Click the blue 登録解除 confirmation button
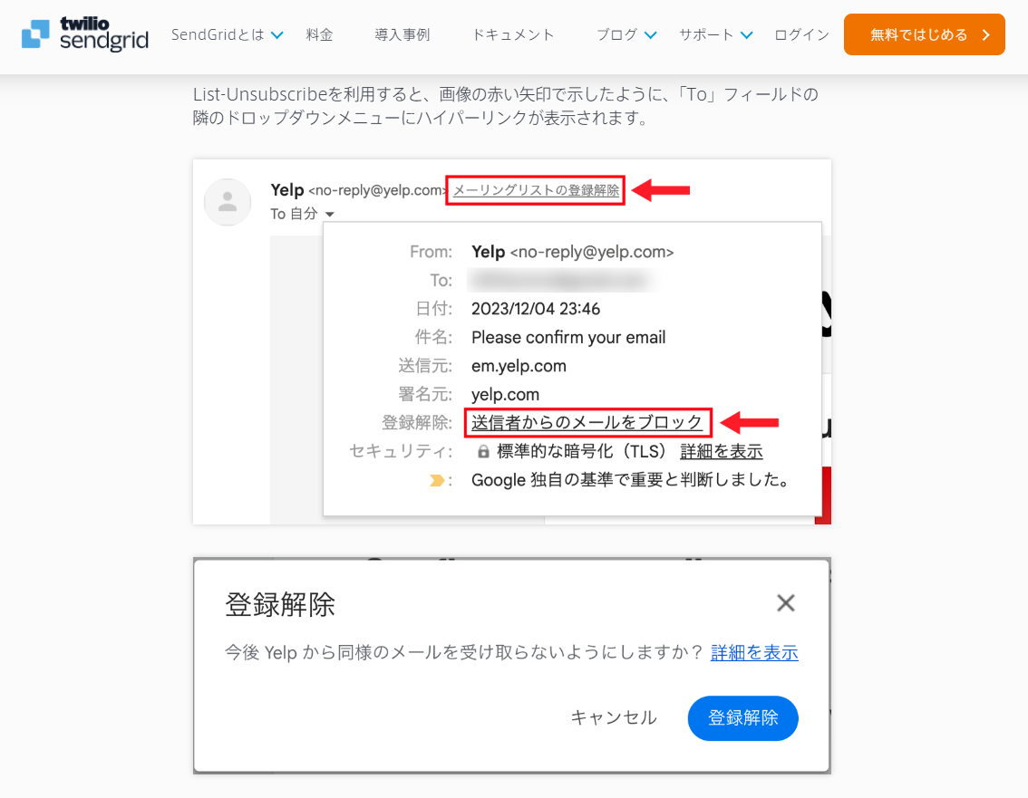 pos(742,717)
